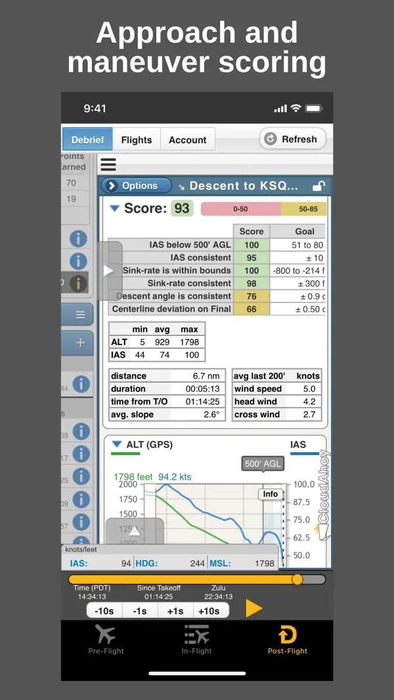The width and height of the screenshot is (394, 700).
Task: Click the Sink-rate consistent score 98
Action: (x=252, y=283)
